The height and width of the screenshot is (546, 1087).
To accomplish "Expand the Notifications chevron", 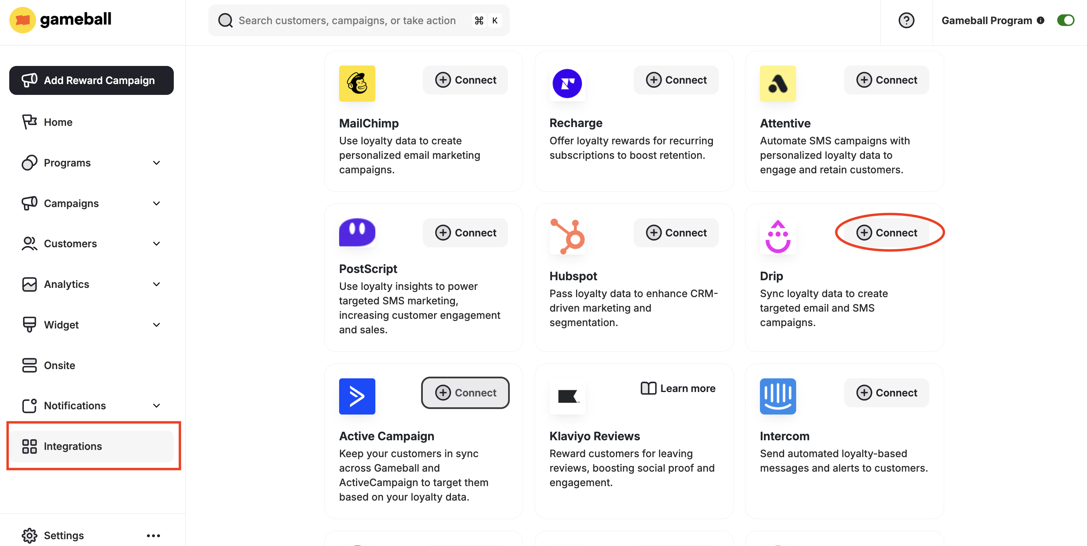I will (156, 405).
